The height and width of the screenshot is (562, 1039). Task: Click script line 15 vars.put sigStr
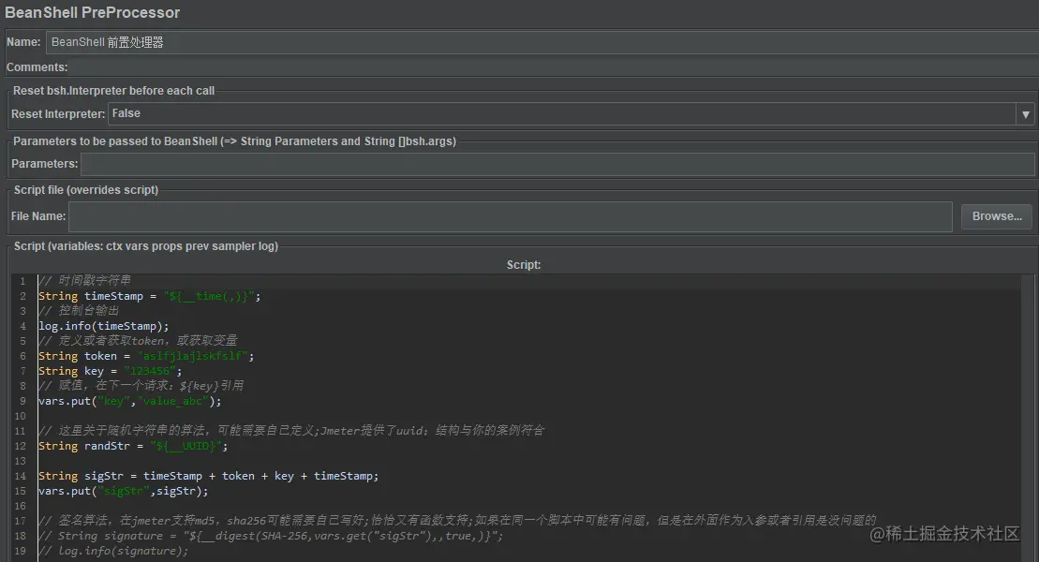pos(124,491)
